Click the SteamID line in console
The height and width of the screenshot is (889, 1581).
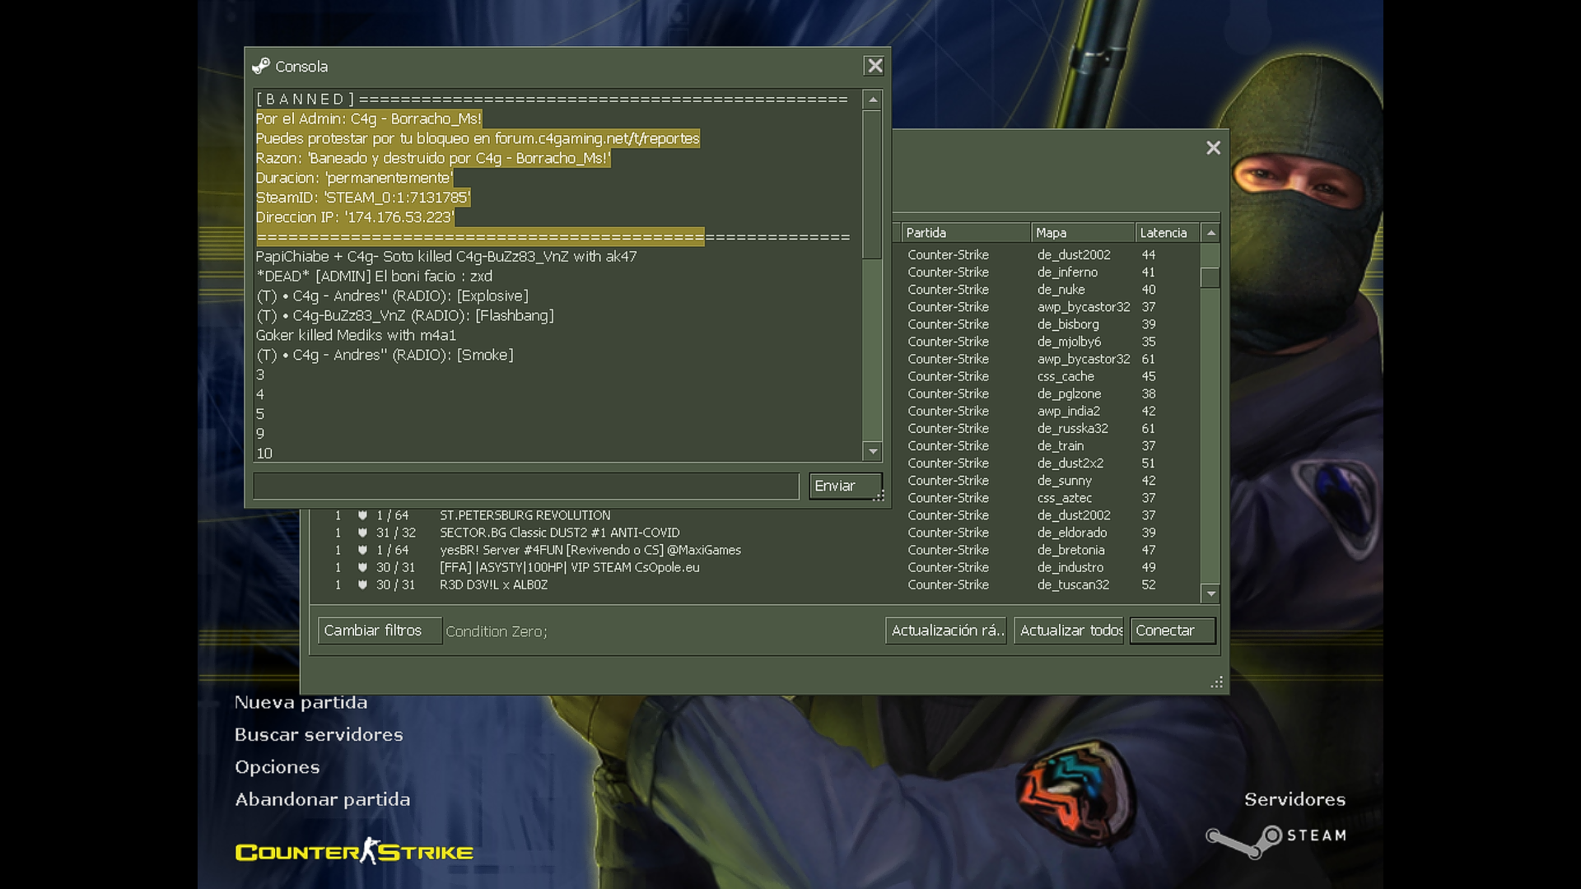click(x=363, y=198)
